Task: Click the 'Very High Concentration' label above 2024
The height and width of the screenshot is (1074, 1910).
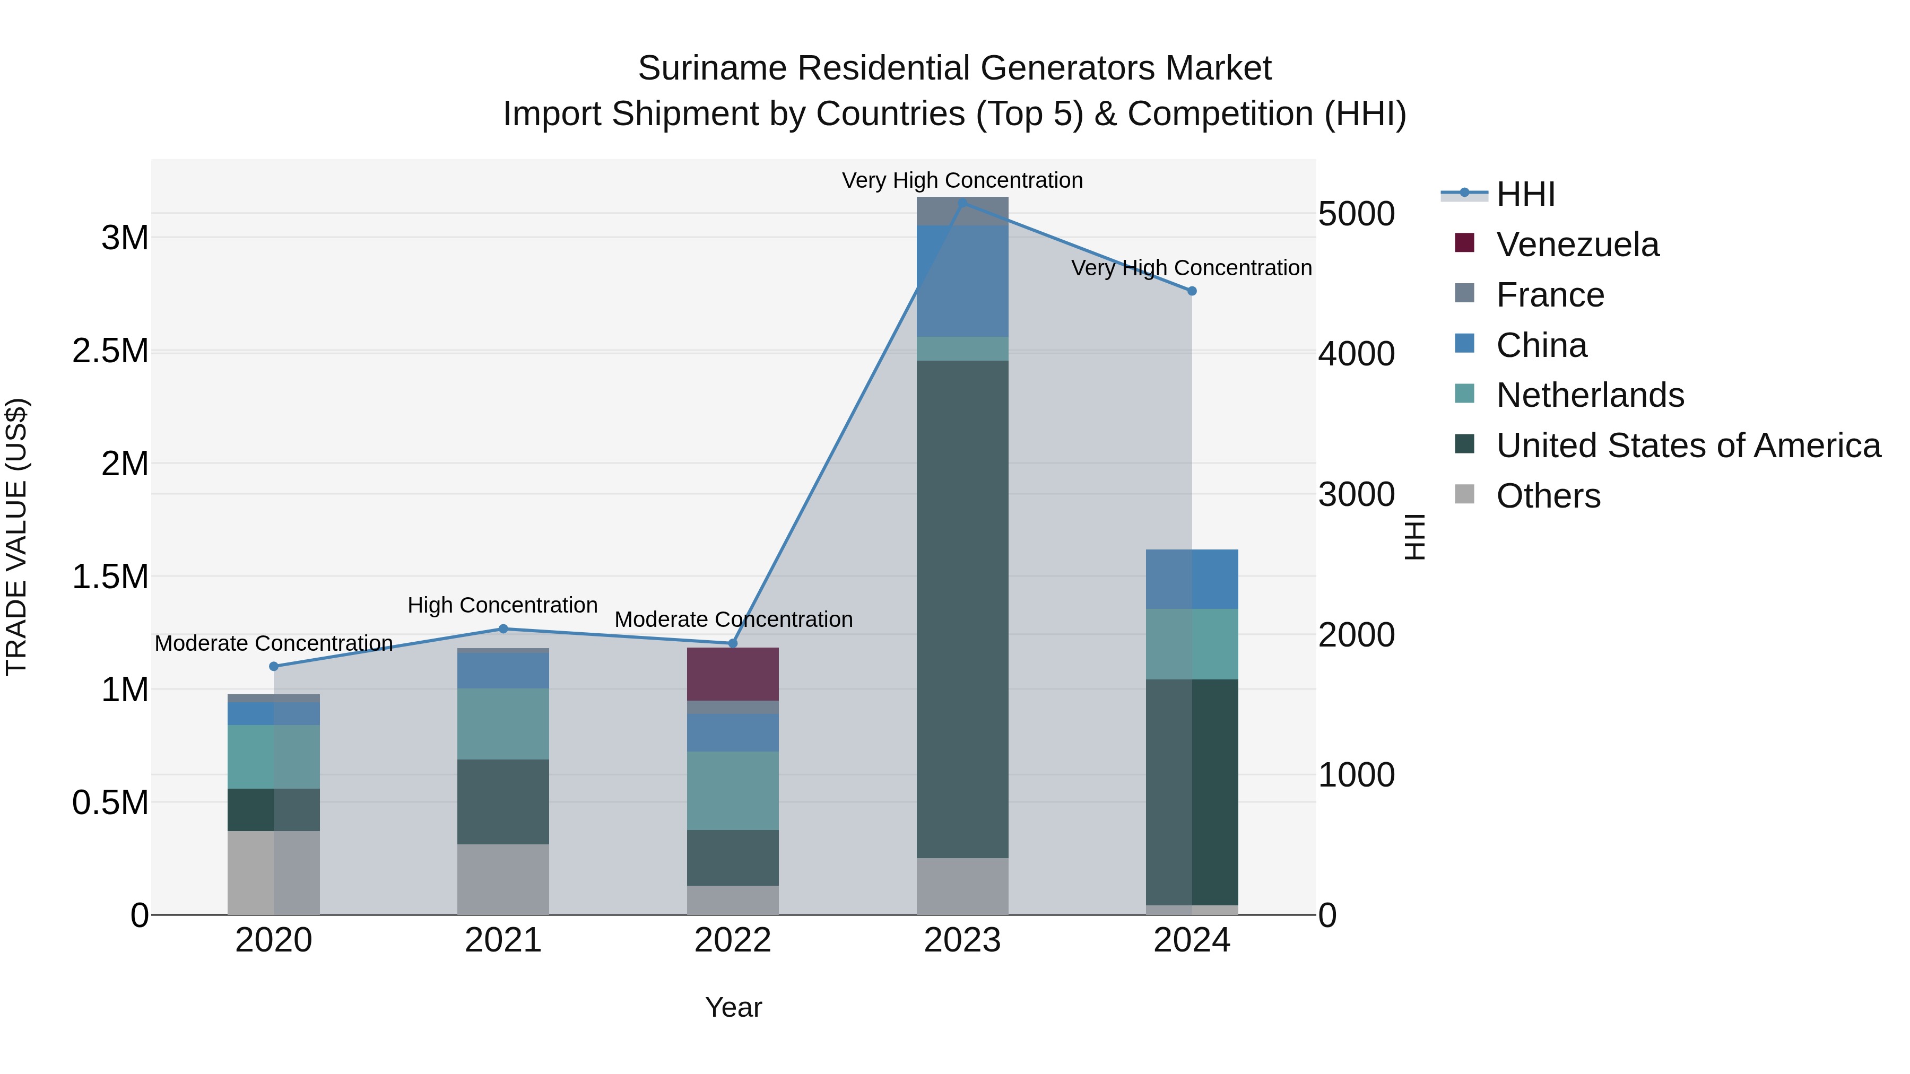Action: [x=1192, y=268]
